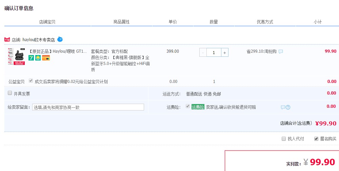Decrease quantity with the minus button

203,52
